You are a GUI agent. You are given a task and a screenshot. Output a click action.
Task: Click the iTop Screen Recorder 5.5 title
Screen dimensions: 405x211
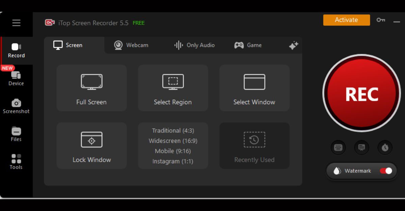(x=93, y=23)
